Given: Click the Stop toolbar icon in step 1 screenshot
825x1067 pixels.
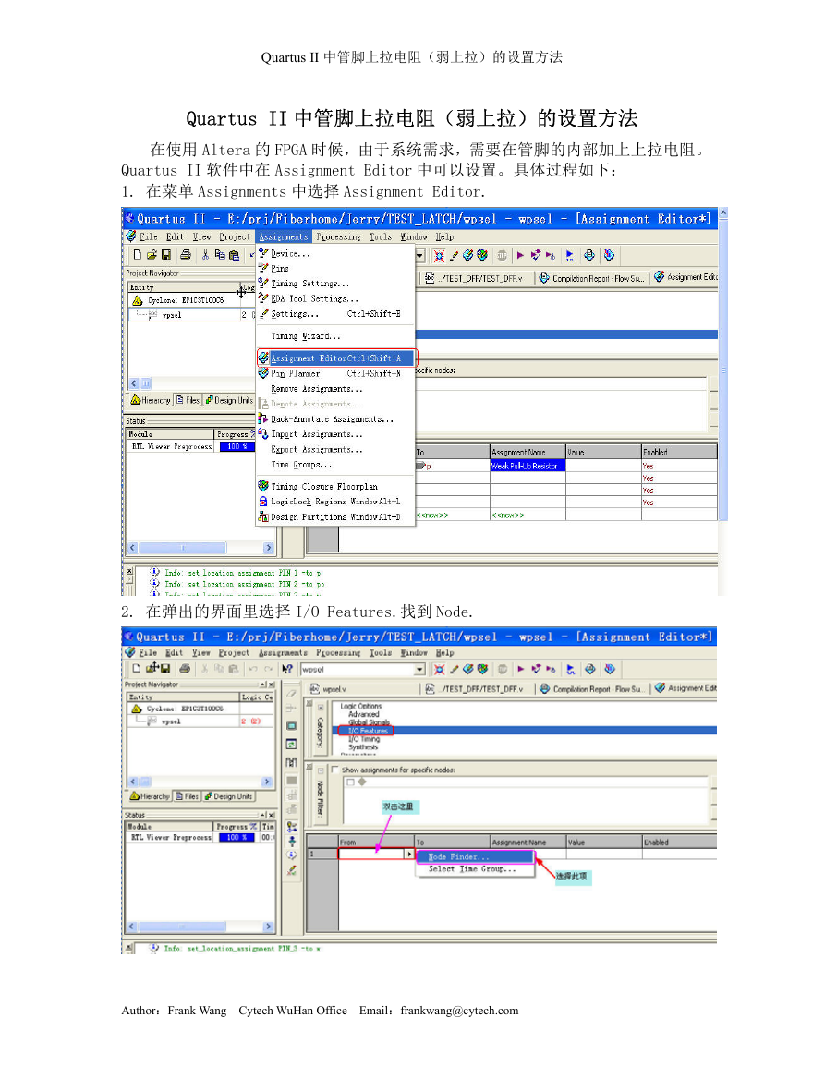Looking at the screenshot, I should 503,256.
